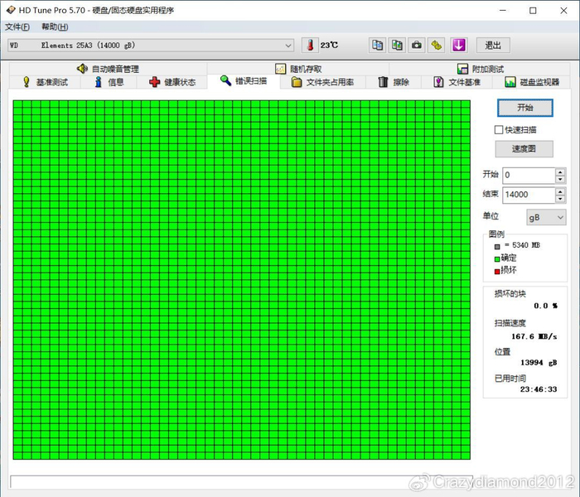Click the 速度图 button
The image size is (580, 497).
(524, 149)
